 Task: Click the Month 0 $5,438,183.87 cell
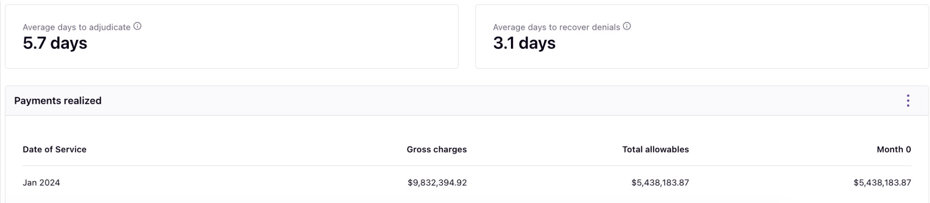[882, 182]
